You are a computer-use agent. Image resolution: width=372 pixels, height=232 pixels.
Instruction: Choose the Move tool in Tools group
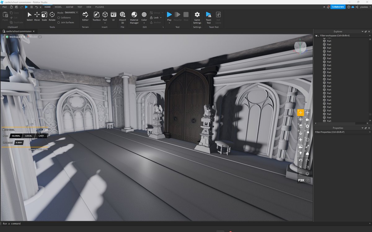(37, 17)
